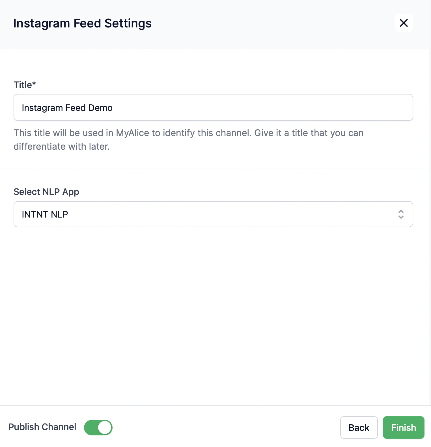This screenshot has height=447, width=431.
Task: Click the white knob of the green toggle
Action: point(105,427)
